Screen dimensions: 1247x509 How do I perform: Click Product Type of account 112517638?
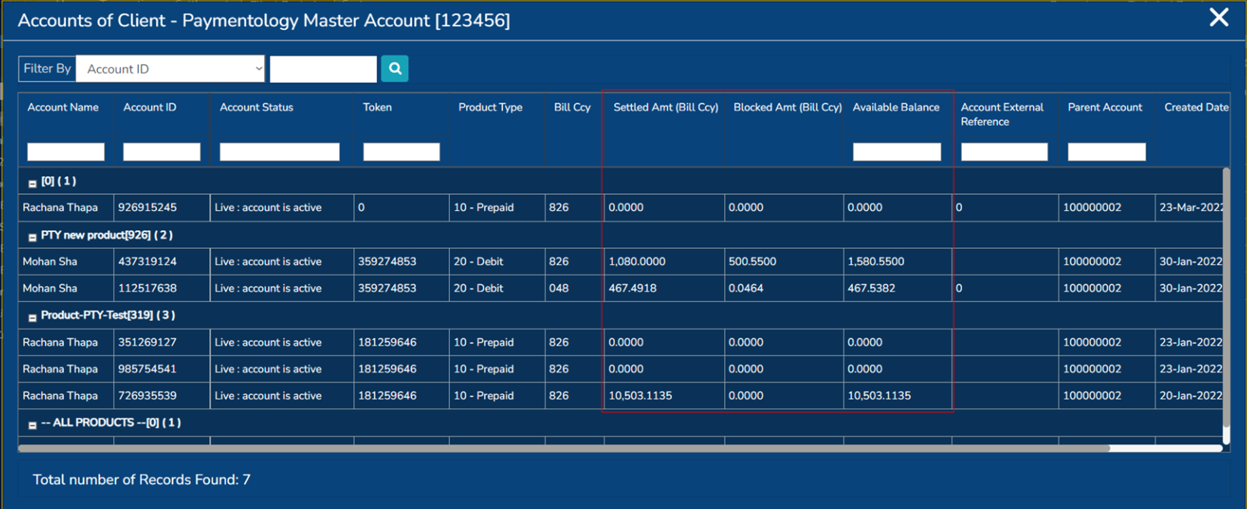click(x=478, y=288)
